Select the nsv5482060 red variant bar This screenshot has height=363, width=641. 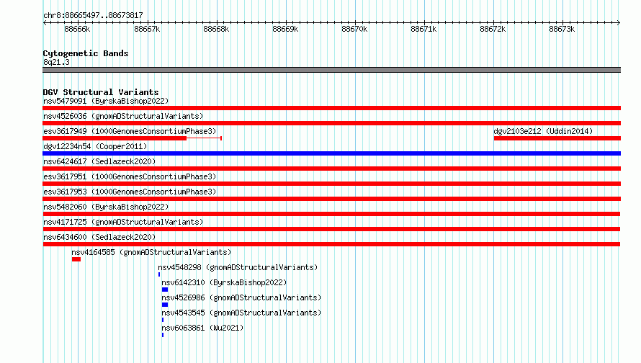pyautogui.click(x=331, y=214)
